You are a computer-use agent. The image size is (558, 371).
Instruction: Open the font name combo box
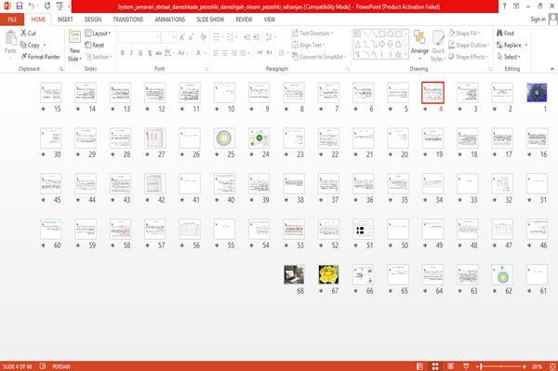point(139,37)
